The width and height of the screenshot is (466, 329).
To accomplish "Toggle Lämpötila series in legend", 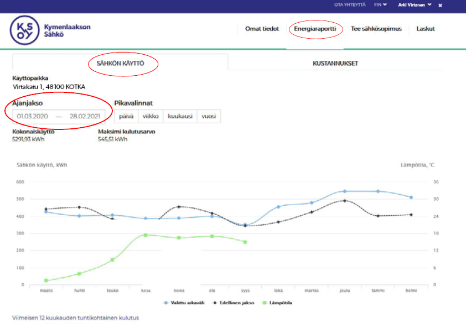I will (277, 303).
